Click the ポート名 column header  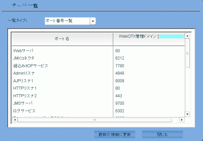click(x=62, y=39)
